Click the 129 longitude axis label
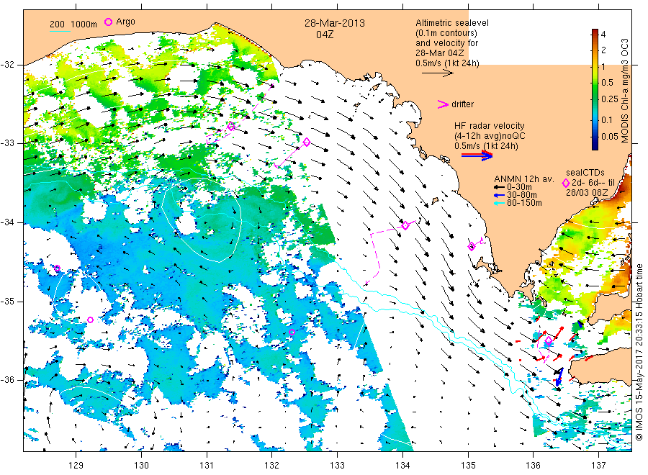 (x=76, y=465)
